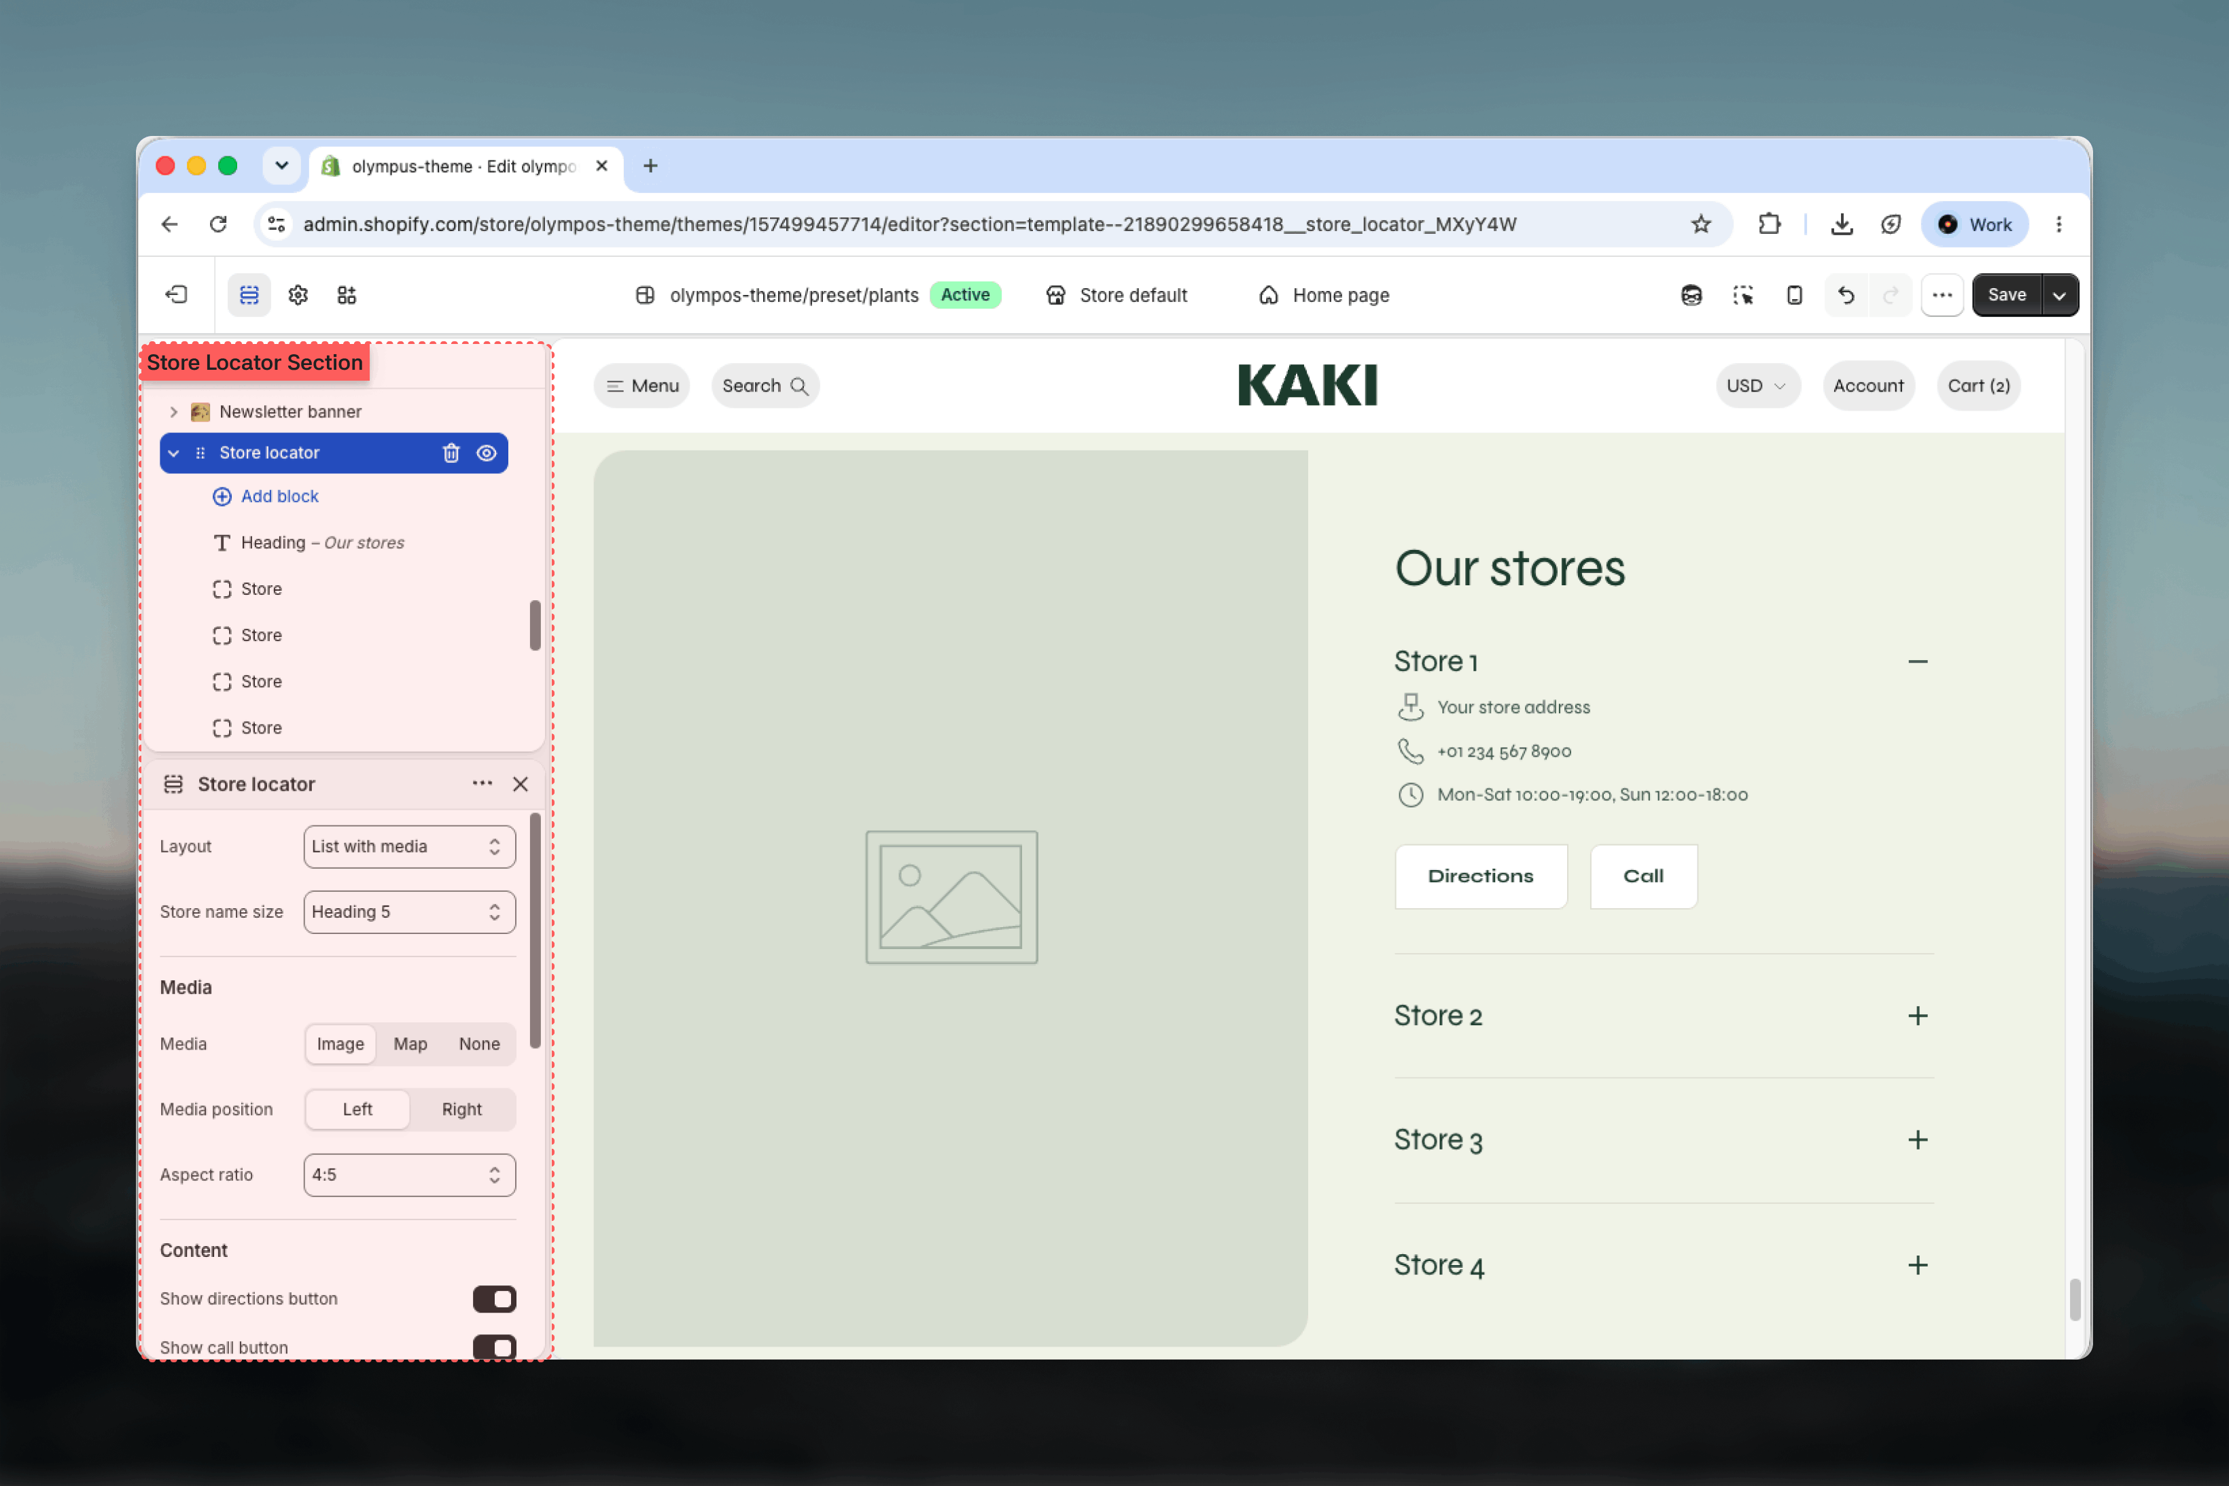2229x1486 pixels.
Task: Open the Layout dropdown
Action: point(409,846)
